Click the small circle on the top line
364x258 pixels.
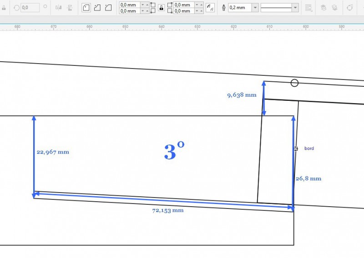click(x=294, y=83)
